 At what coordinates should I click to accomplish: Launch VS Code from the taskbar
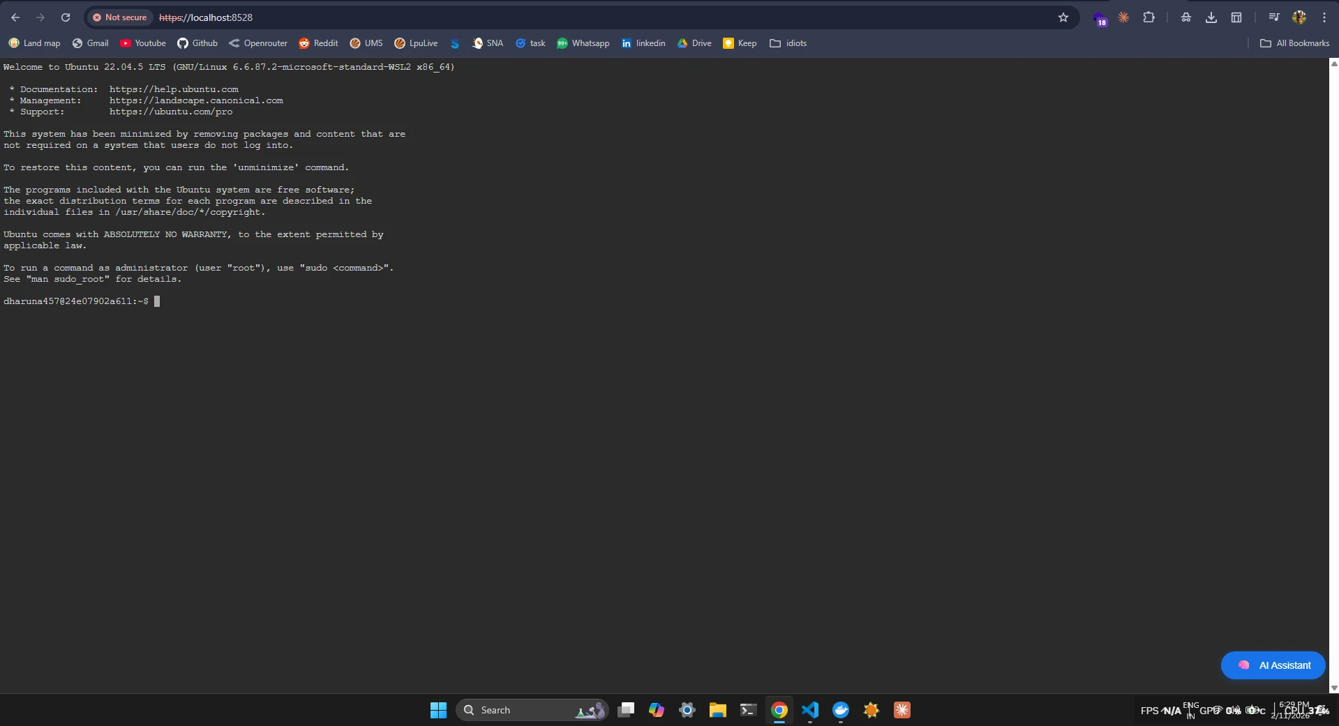[x=810, y=710]
